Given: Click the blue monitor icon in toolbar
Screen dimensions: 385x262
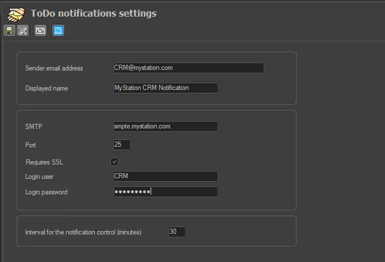Looking at the screenshot, I should (57, 30).
